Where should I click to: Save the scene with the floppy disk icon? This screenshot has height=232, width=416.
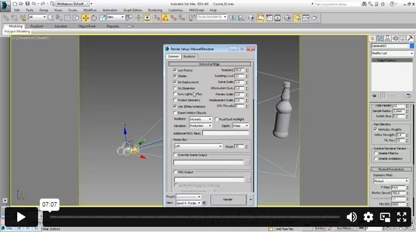pos(27,4)
